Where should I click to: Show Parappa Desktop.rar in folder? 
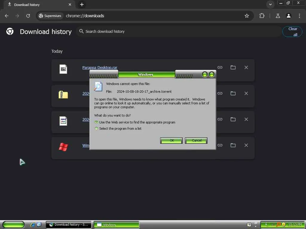233,67
